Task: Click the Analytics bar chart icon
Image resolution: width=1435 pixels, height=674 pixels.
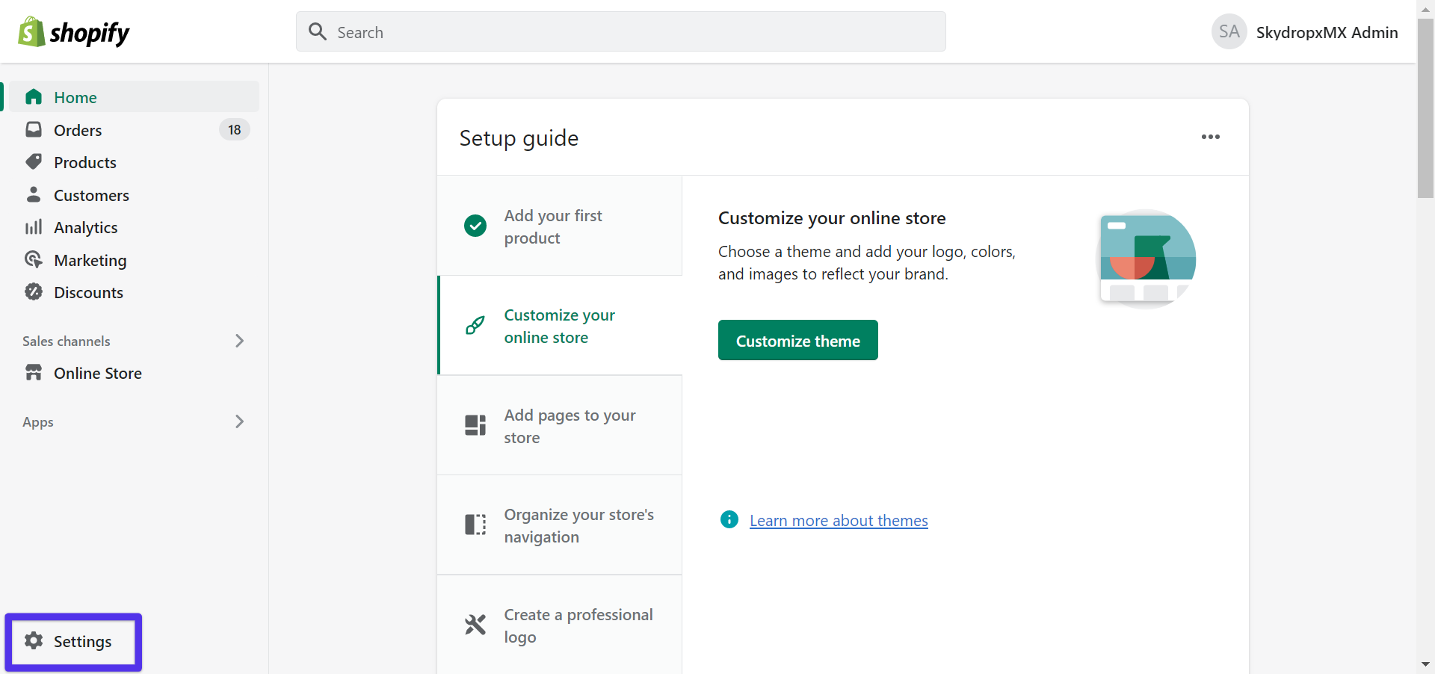Action: click(34, 227)
